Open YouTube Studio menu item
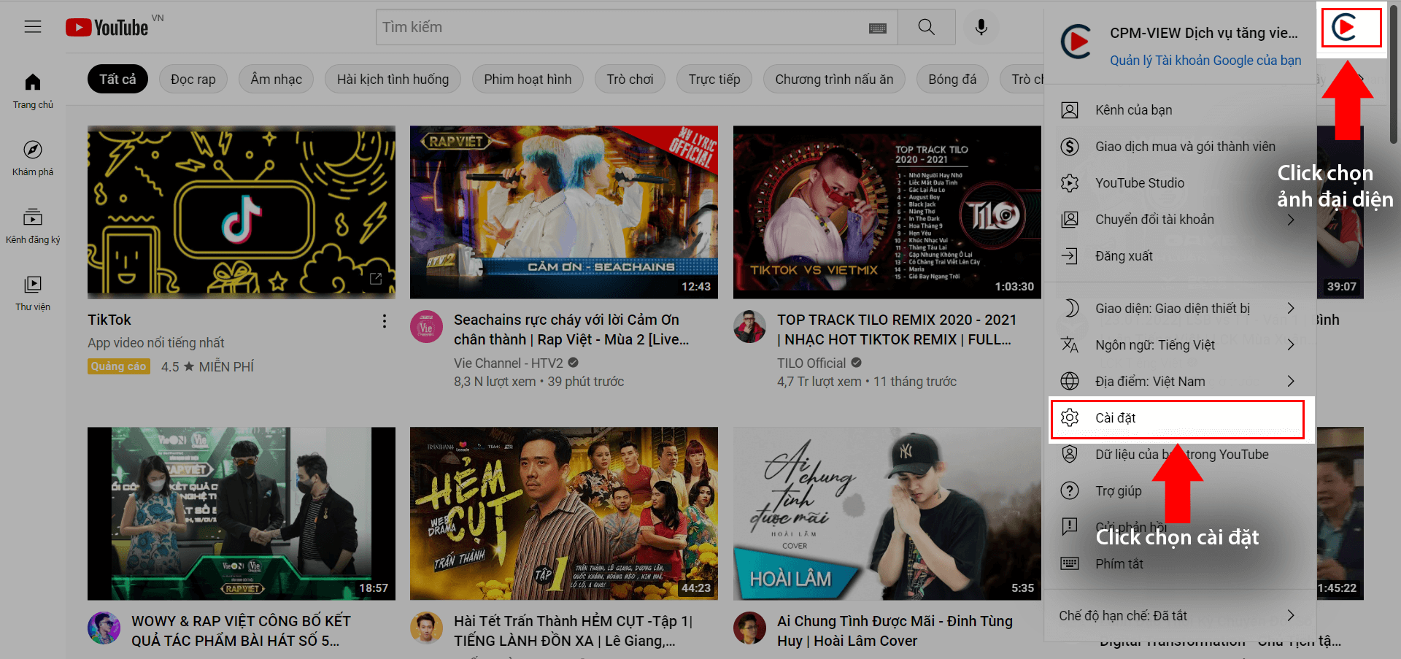Viewport: 1401px width, 659px height. (1180, 183)
